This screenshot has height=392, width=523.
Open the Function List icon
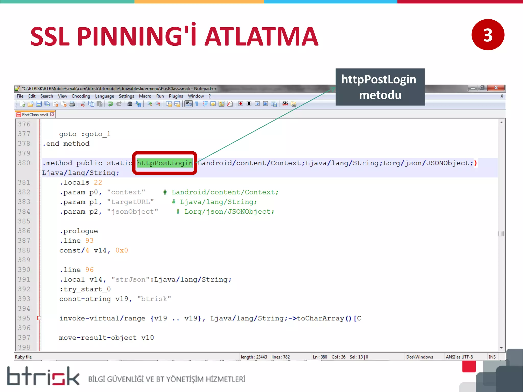pos(230,104)
